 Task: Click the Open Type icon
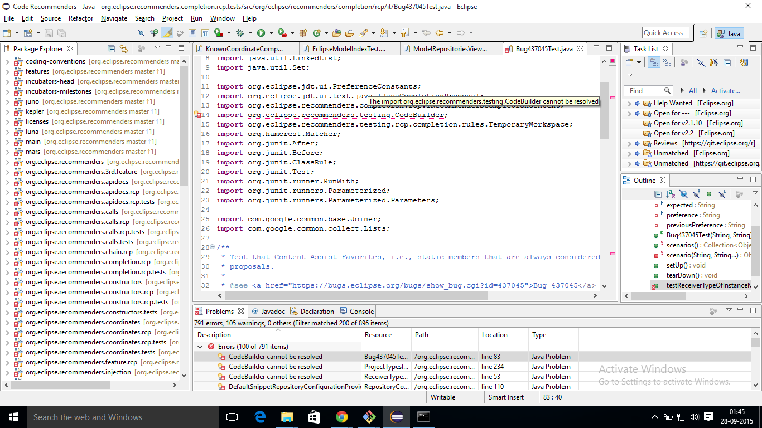click(x=337, y=33)
